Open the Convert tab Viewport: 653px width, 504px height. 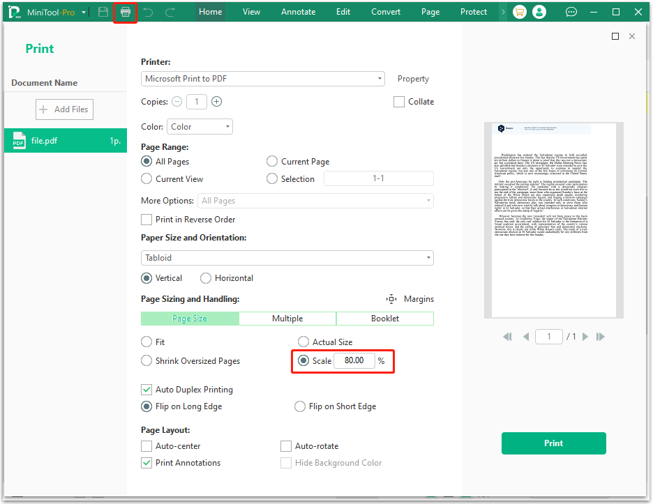click(386, 12)
